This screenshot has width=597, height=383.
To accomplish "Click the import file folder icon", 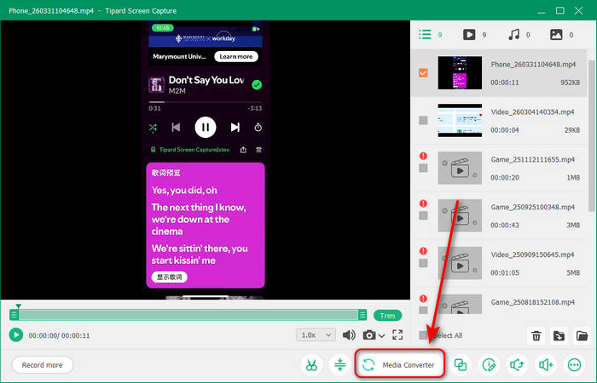I will 559,336.
